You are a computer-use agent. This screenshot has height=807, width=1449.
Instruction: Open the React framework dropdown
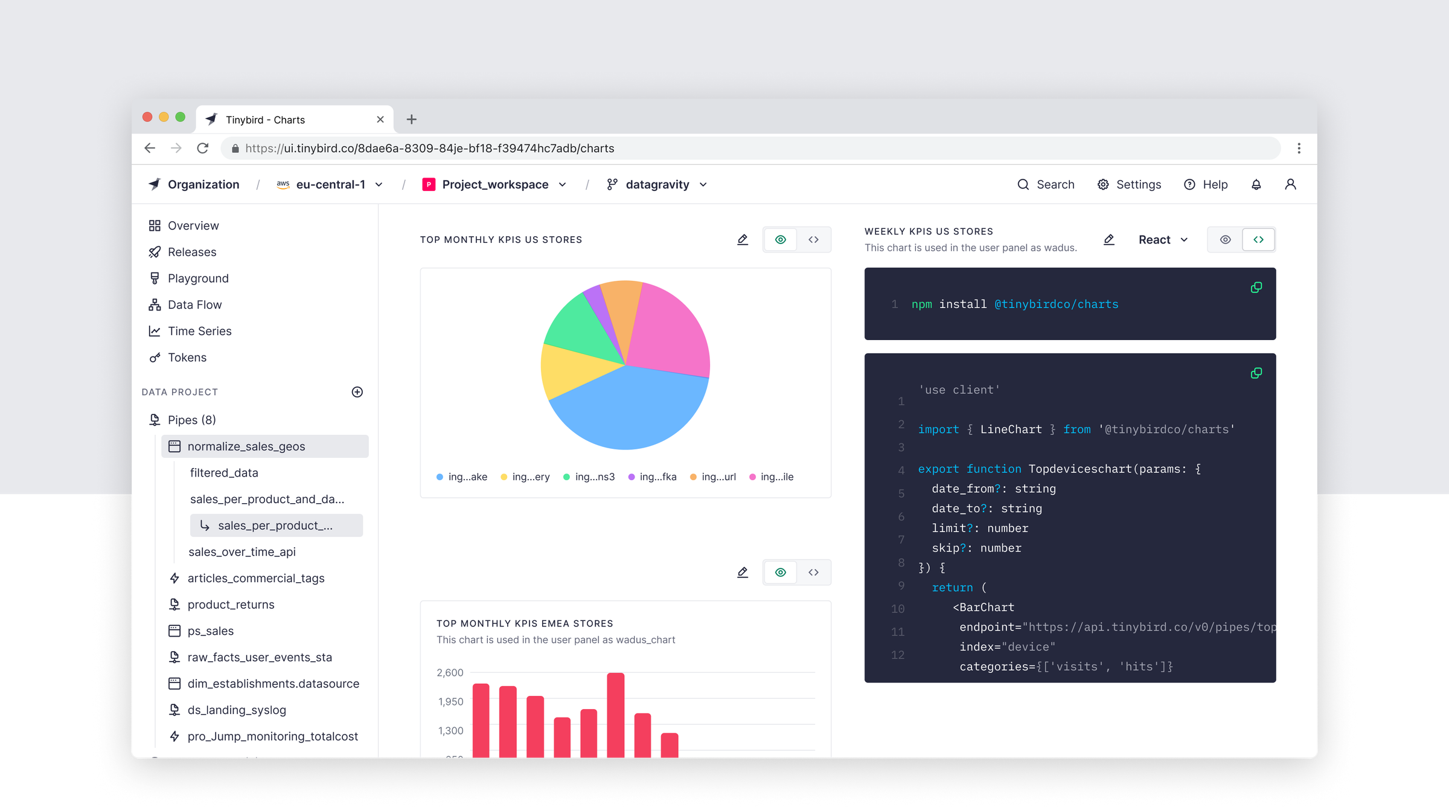click(x=1163, y=240)
